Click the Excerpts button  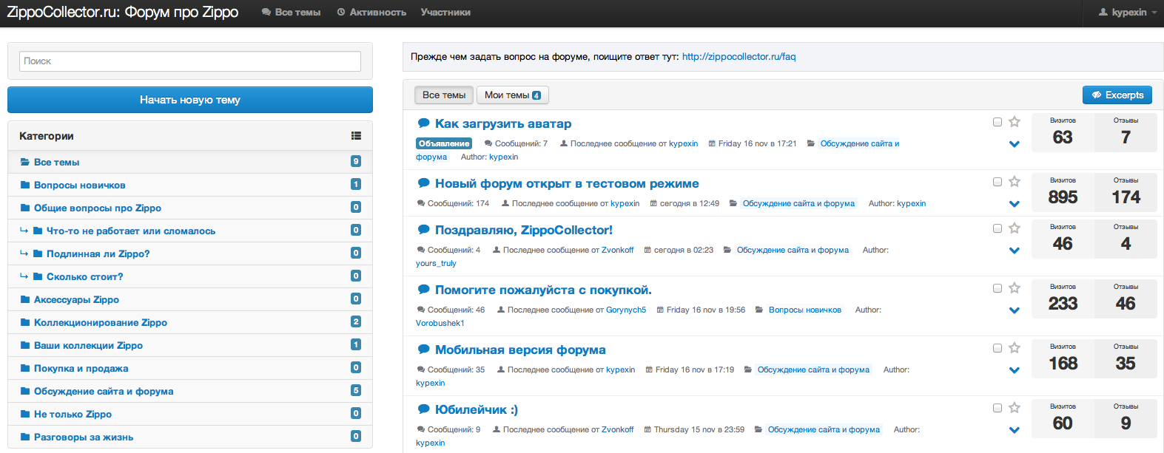1117,95
